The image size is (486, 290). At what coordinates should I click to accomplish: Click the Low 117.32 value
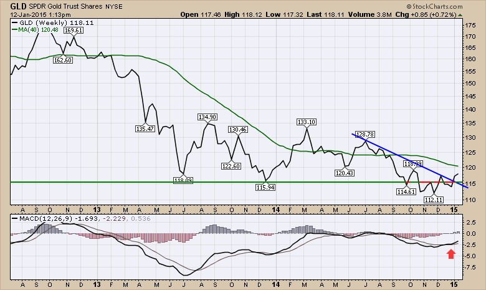285,14
